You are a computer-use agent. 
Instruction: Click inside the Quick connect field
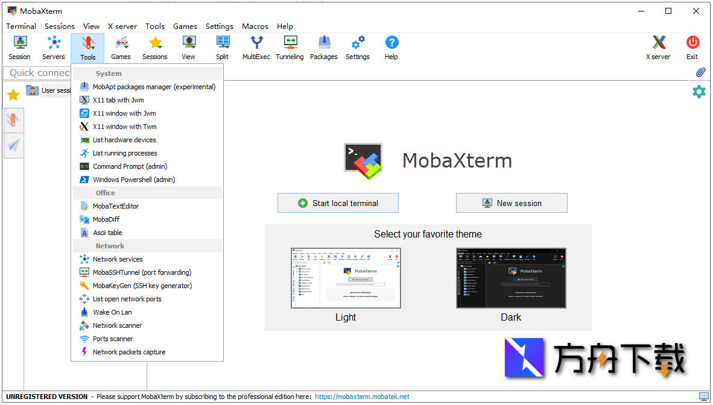tap(36, 72)
